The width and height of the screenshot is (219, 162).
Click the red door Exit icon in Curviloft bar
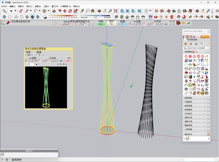pos(178,23)
